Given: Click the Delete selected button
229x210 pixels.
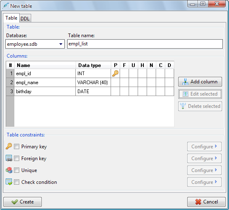Looking at the screenshot, I should pyautogui.click(x=200, y=106).
